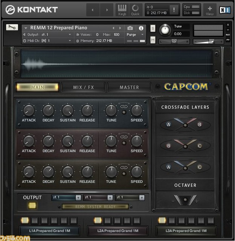Open the AUX sends panel
235x241 pixels.
tap(228, 35)
